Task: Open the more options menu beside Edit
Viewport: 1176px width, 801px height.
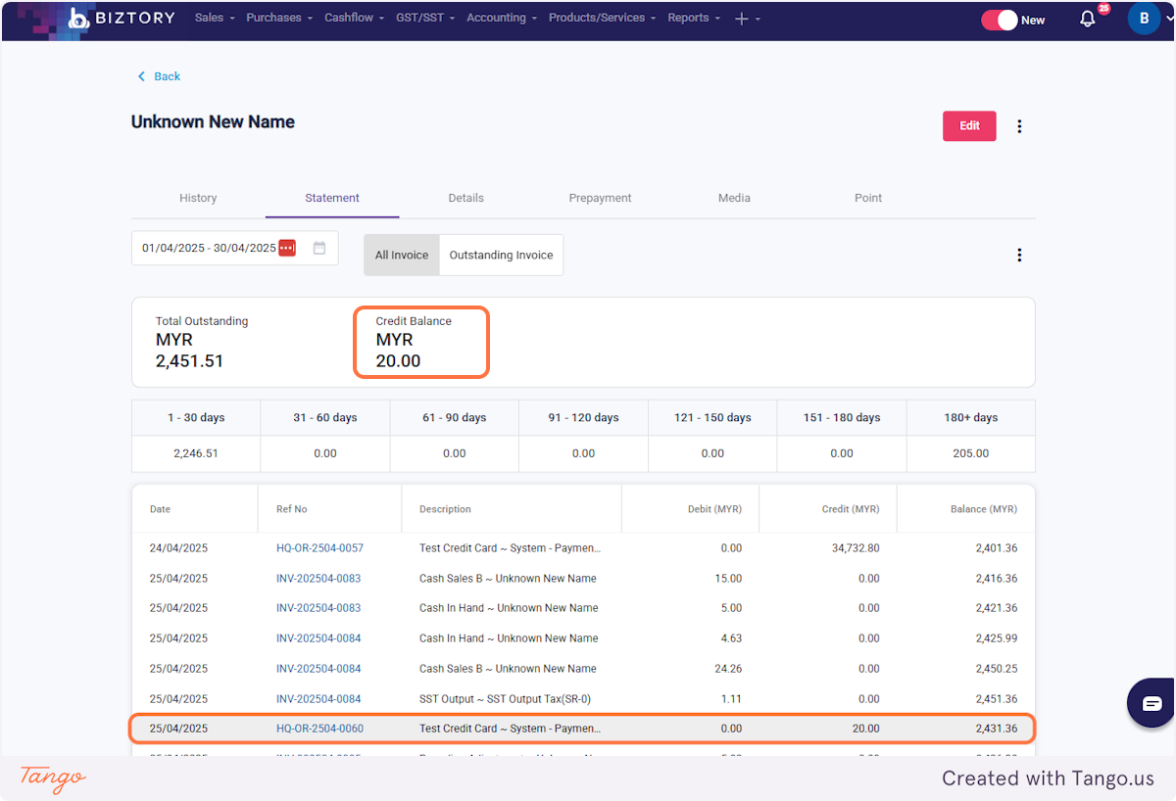Action: click(x=1019, y=126)
